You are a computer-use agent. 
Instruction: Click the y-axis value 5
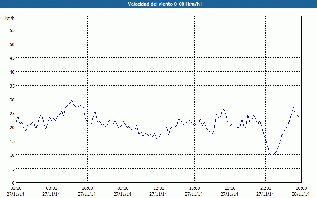13,169
